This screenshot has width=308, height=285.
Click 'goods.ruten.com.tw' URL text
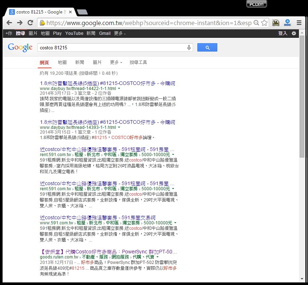[x=59, y=257]
